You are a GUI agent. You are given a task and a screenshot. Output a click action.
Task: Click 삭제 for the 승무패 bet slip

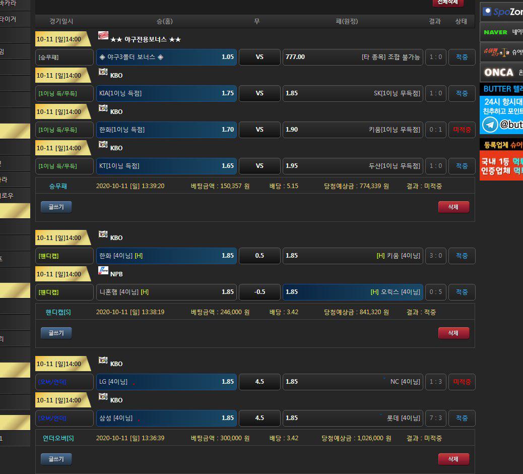click(453, 207)
